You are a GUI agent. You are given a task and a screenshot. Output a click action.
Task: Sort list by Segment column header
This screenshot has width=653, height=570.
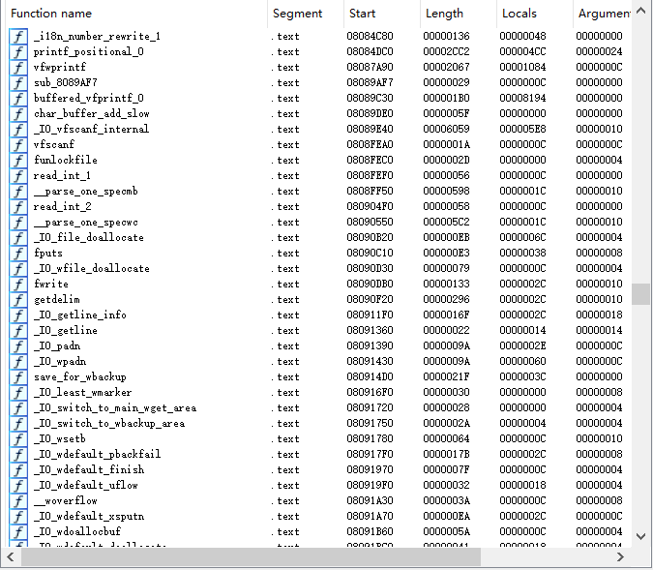coord(304,14)
